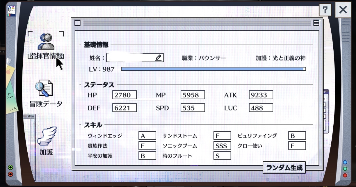The image size is (356, 187).
Task: Click the window menu icon on title bar right
Action: click(x=316, y=23)
